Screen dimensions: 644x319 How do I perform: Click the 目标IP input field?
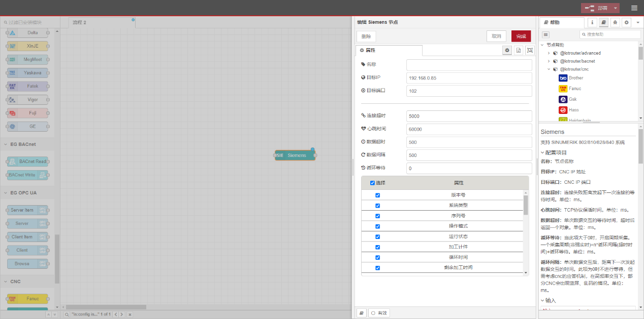[x=469, y=78]
